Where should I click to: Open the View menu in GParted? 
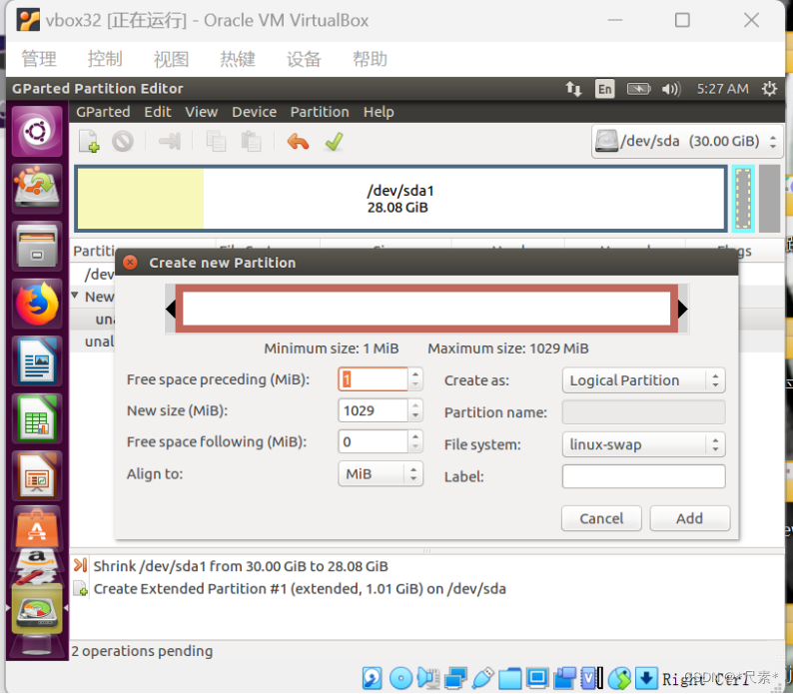[x=202, y=112]
